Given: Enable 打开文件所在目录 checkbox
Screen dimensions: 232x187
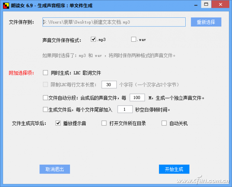Looking at the screenshot, I should (104, 123).
